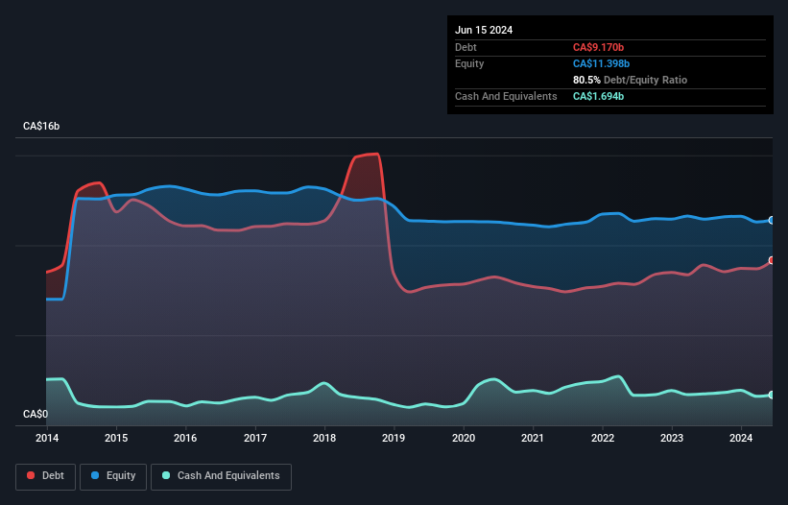788x505 pixels.
Task: Click the teal Cash endpoint marker on chart
Action: coord(771,395)
